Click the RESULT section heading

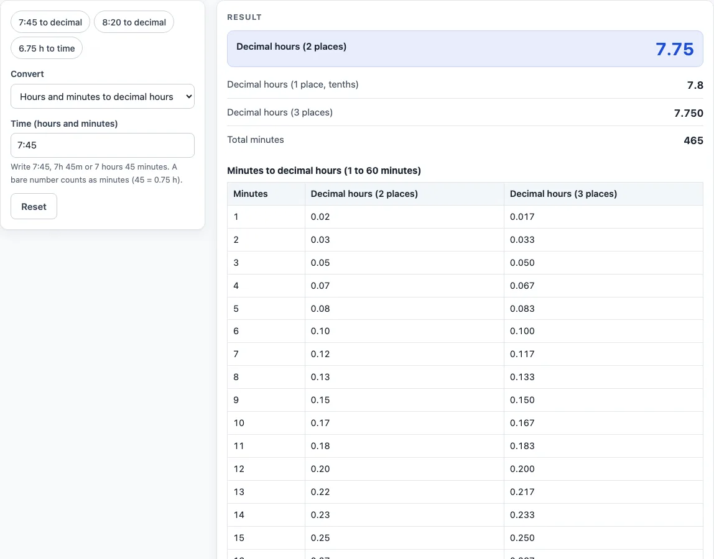tap(244, 17)
